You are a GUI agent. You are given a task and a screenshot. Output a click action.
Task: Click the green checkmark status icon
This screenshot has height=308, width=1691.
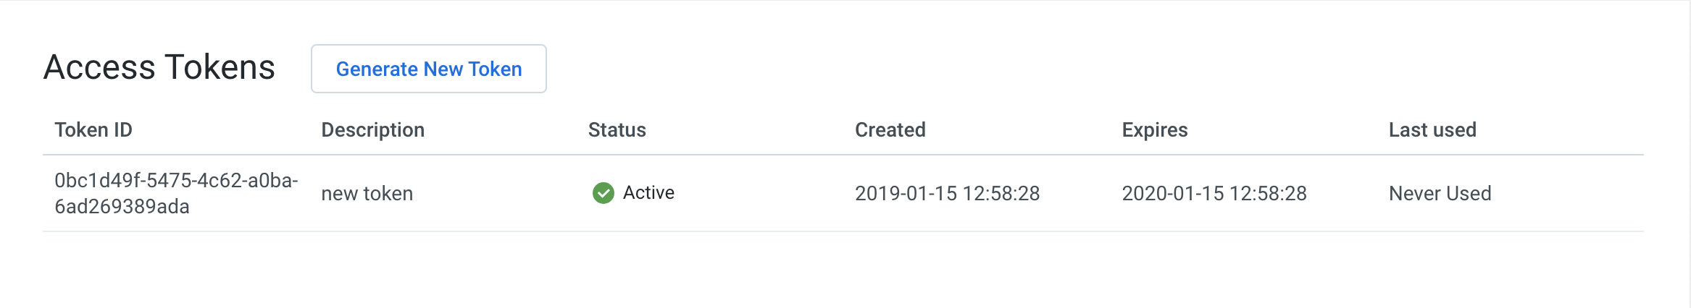[603, 193]
